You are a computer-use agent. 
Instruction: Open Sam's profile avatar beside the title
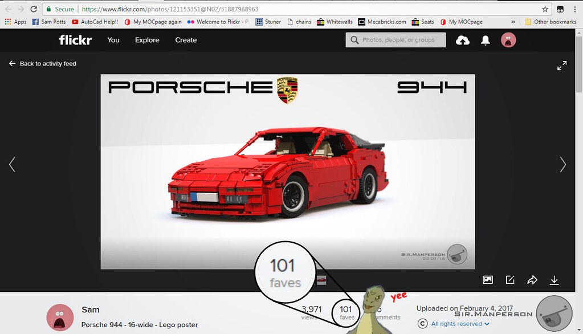click(60, 317)
